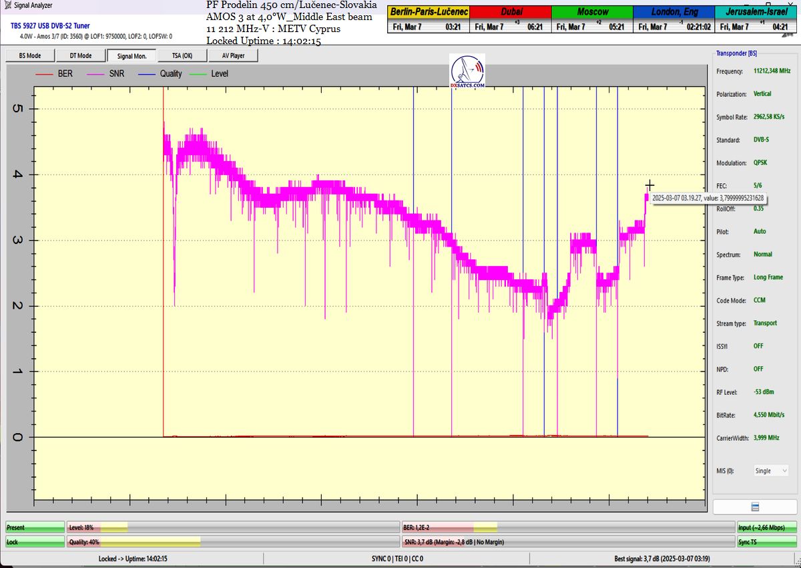This screenshot has height=568, width=801.
Task: Click the Input (~2,66 Mbps) indicator
Action: pyautogui.click(x=766, y=527)
